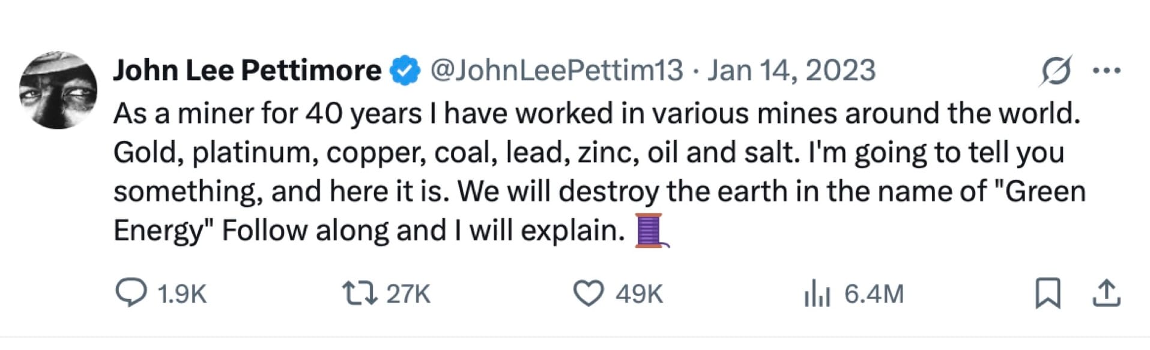Bookmark this tweet
Screen dimensions: 1150x350
coord(1048,294)
